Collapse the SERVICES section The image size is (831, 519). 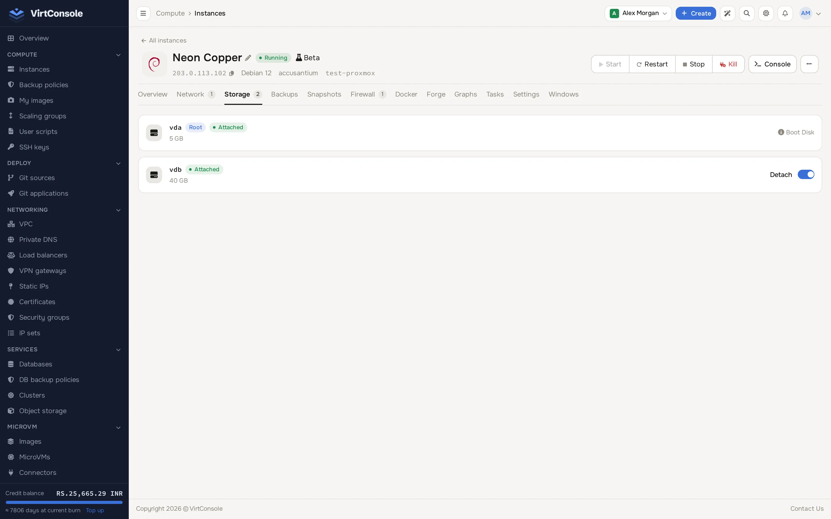point(118,350)
